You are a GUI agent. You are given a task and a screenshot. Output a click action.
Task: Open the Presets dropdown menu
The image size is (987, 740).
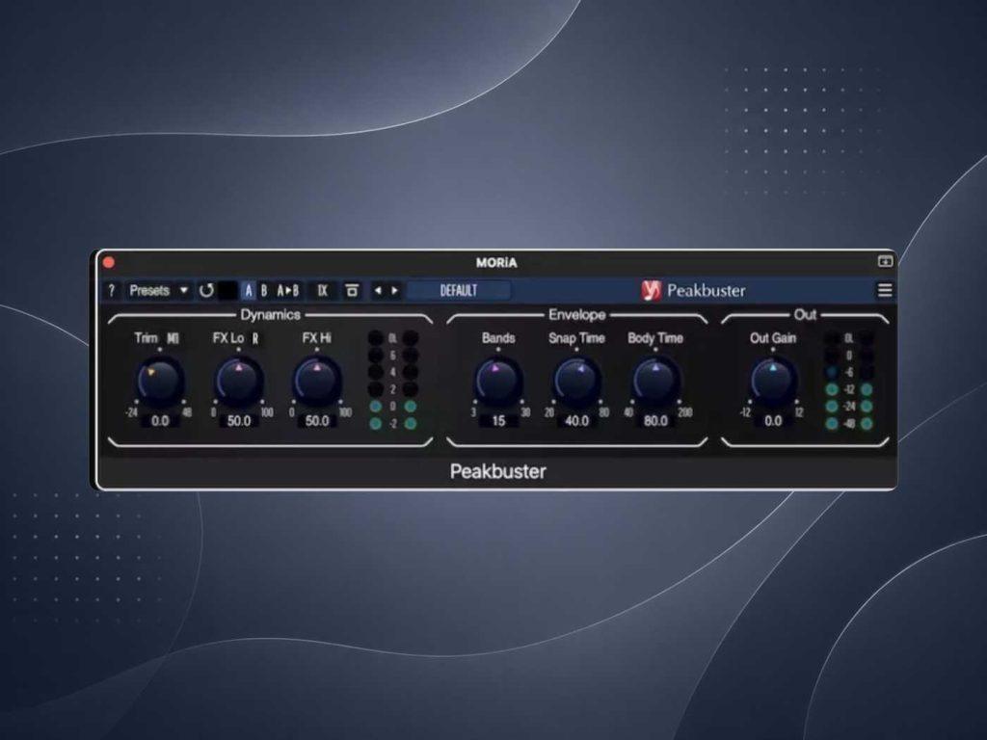click(159, 290)
